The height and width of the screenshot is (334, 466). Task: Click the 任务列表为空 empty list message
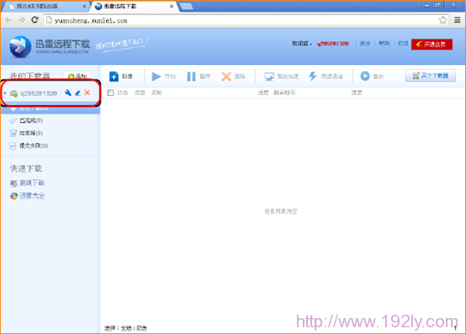[281, 211]
